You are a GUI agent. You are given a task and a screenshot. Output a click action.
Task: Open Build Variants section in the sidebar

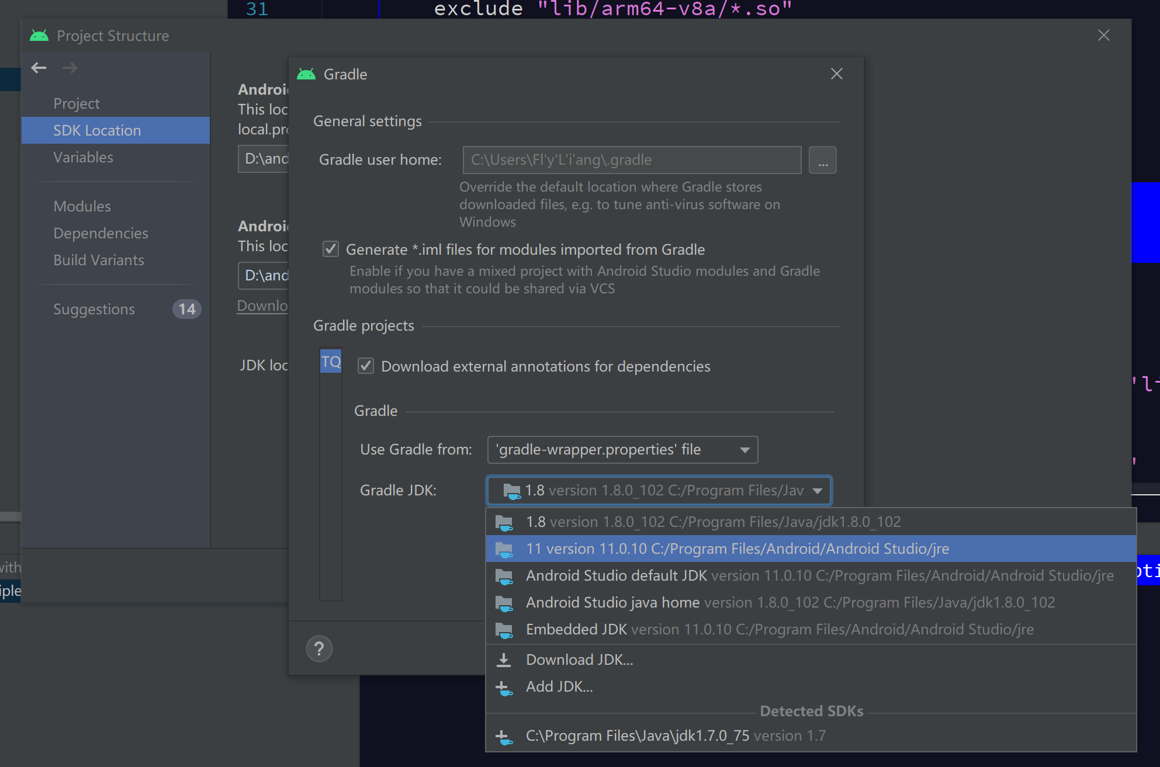click(x=116, y=260)
